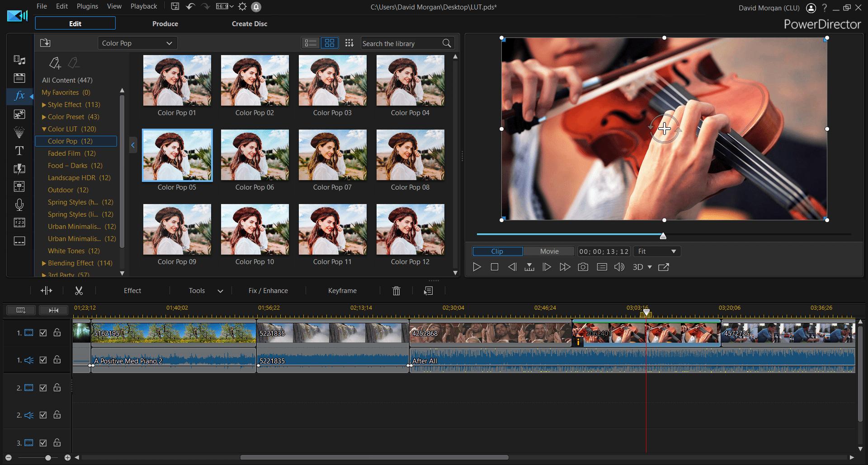This screenshot has width=868, height=465.
Task: Click the notifications bell icon
Action: [256, 7]
